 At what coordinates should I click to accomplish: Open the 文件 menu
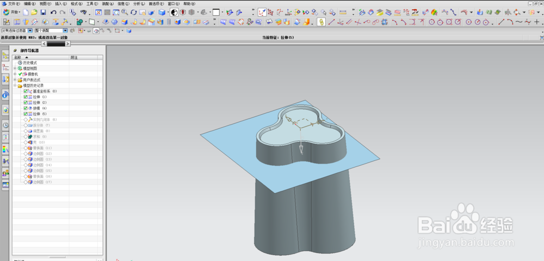click(x=14, y=3)
